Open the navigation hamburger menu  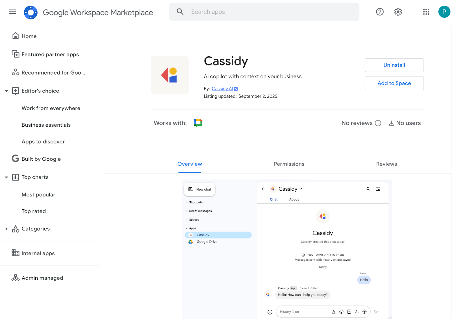(x=12, y=12)
